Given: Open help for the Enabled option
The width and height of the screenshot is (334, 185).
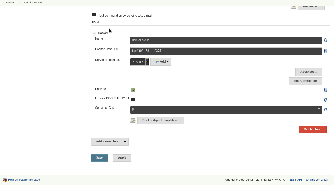Looking at the screenshot, I should [325, 90].
